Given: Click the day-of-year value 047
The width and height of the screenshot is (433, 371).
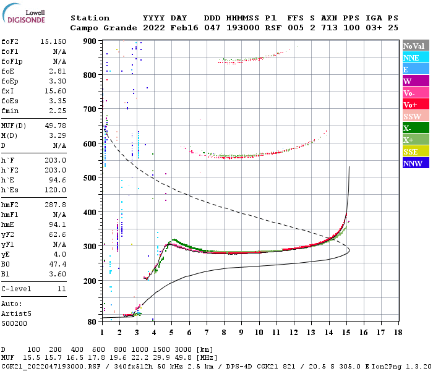Looking at the screenshot, I should tap(212, 28).
